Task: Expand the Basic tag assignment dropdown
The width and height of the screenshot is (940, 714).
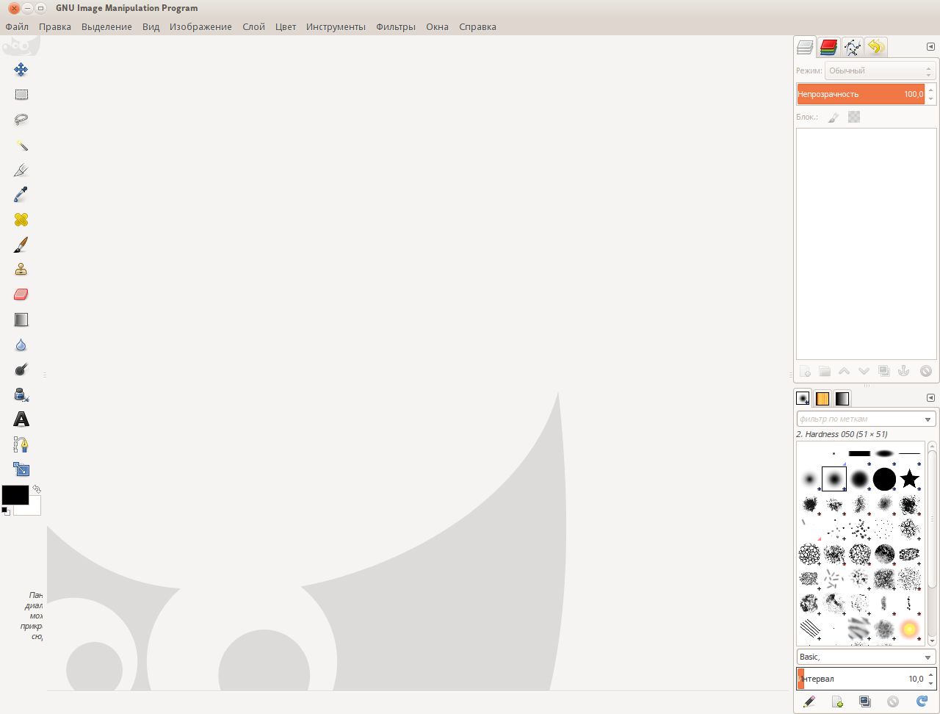Action: [928, 657]
